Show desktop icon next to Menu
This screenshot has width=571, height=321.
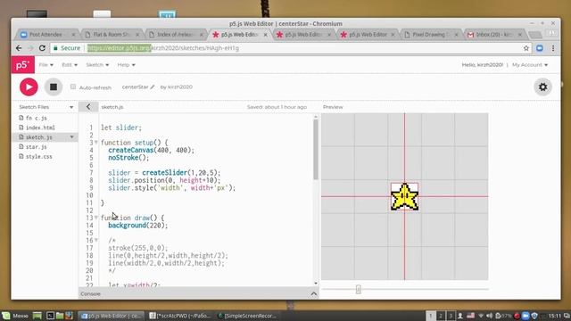click(37, 316)
